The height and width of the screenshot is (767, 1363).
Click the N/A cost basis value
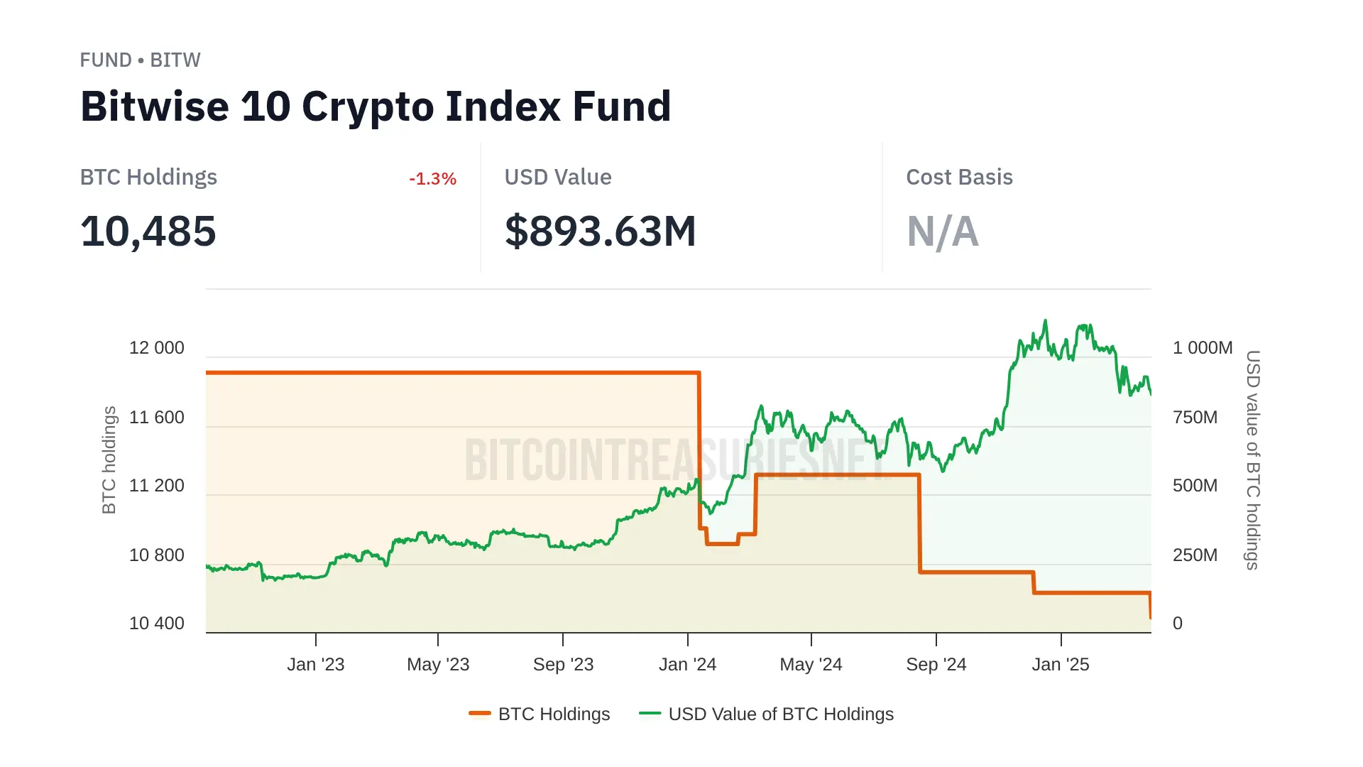[x=942, y=232]
